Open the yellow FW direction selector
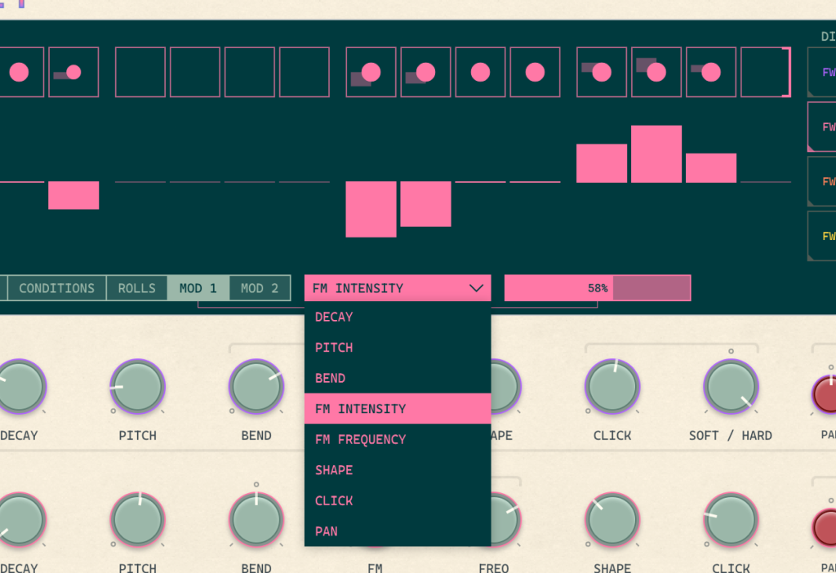 point(823,236)
